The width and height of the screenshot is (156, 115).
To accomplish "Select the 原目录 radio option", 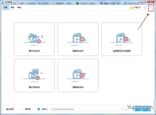I will tap(22, 109).
